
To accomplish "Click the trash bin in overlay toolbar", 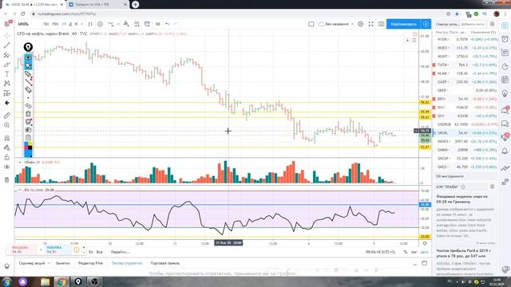I will (x=29, y=114).
